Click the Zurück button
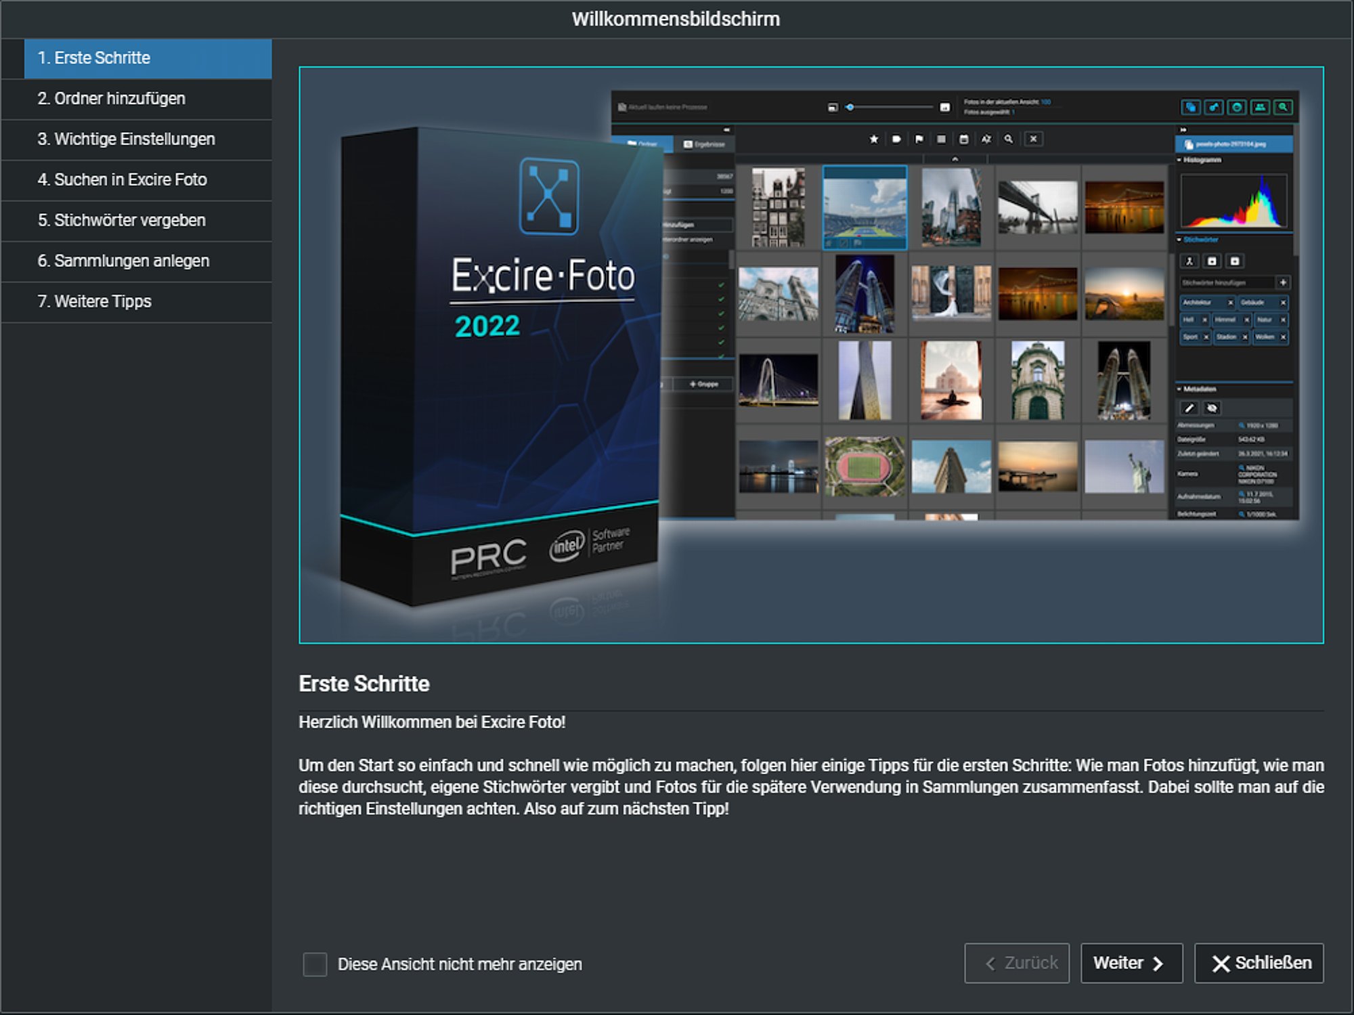The width and height of the screenshot is (1354, 1015). 1017,963
